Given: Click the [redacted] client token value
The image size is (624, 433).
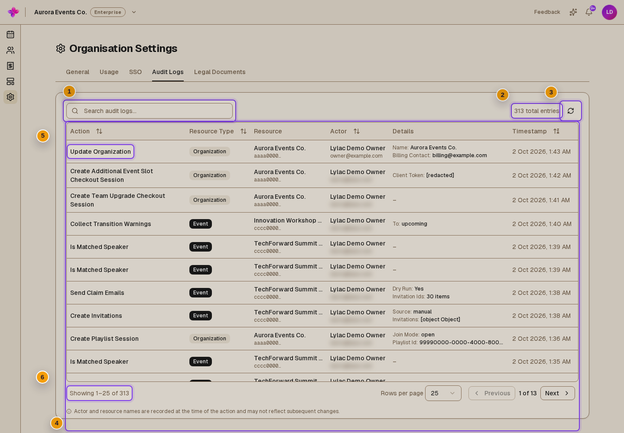Looking at the screenshot, I should point(440,175).
